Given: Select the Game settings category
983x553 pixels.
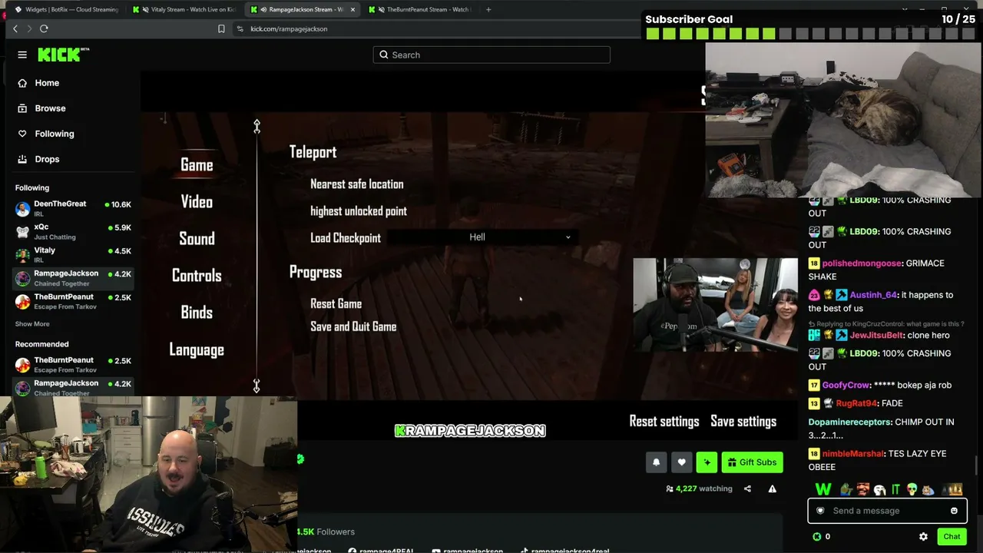Looking at the screenshot, I should [197, 165].
